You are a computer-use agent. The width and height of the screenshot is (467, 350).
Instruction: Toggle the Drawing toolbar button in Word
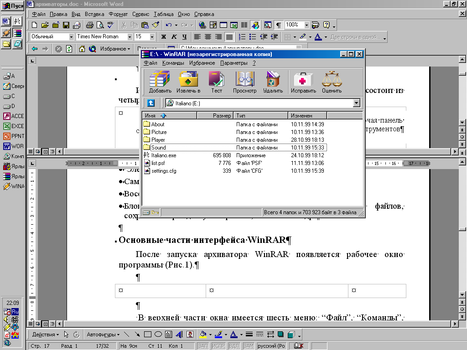tap(255, 25)
